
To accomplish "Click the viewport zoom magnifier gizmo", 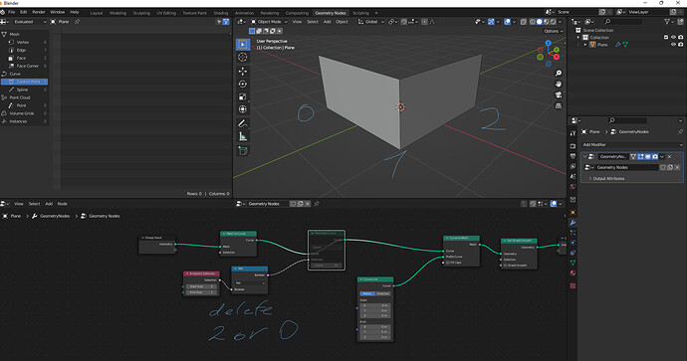I will (559, 73).
